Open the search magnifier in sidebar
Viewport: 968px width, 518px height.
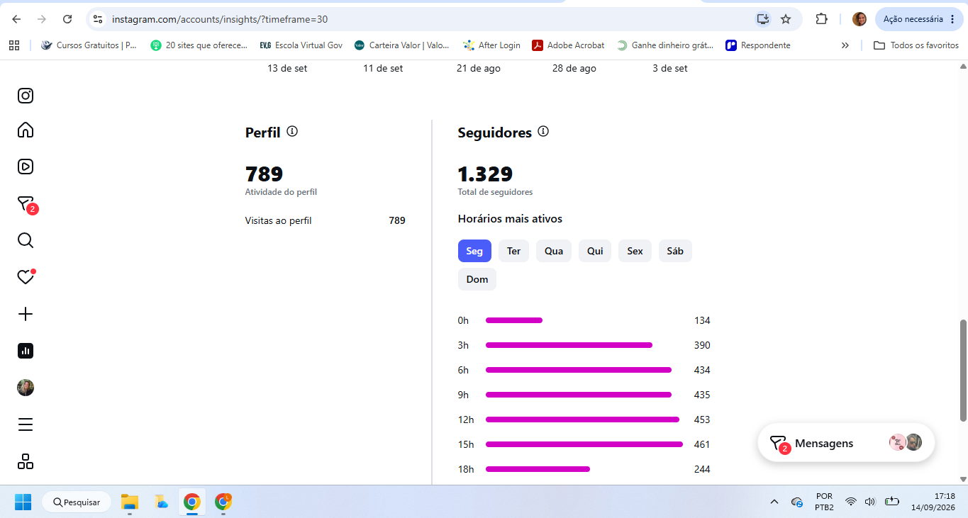coord(26,240)
